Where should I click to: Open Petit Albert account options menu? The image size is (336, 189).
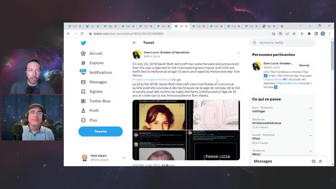tap(124, 158)
